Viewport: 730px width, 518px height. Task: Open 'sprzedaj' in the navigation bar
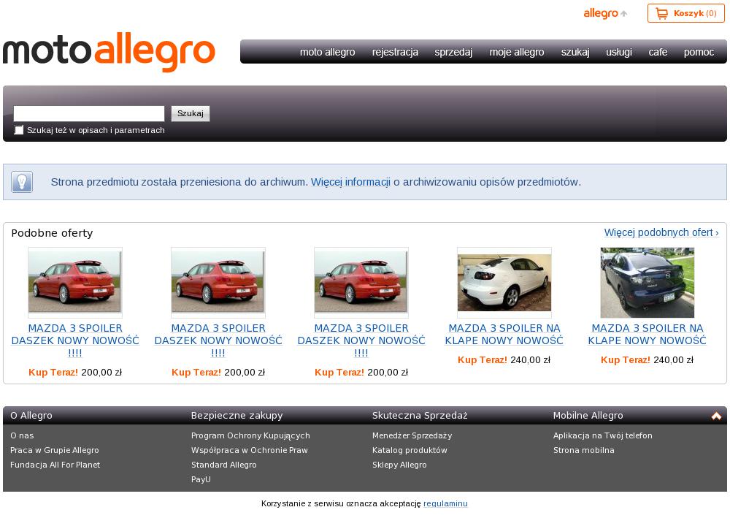[x=453, y=52]
